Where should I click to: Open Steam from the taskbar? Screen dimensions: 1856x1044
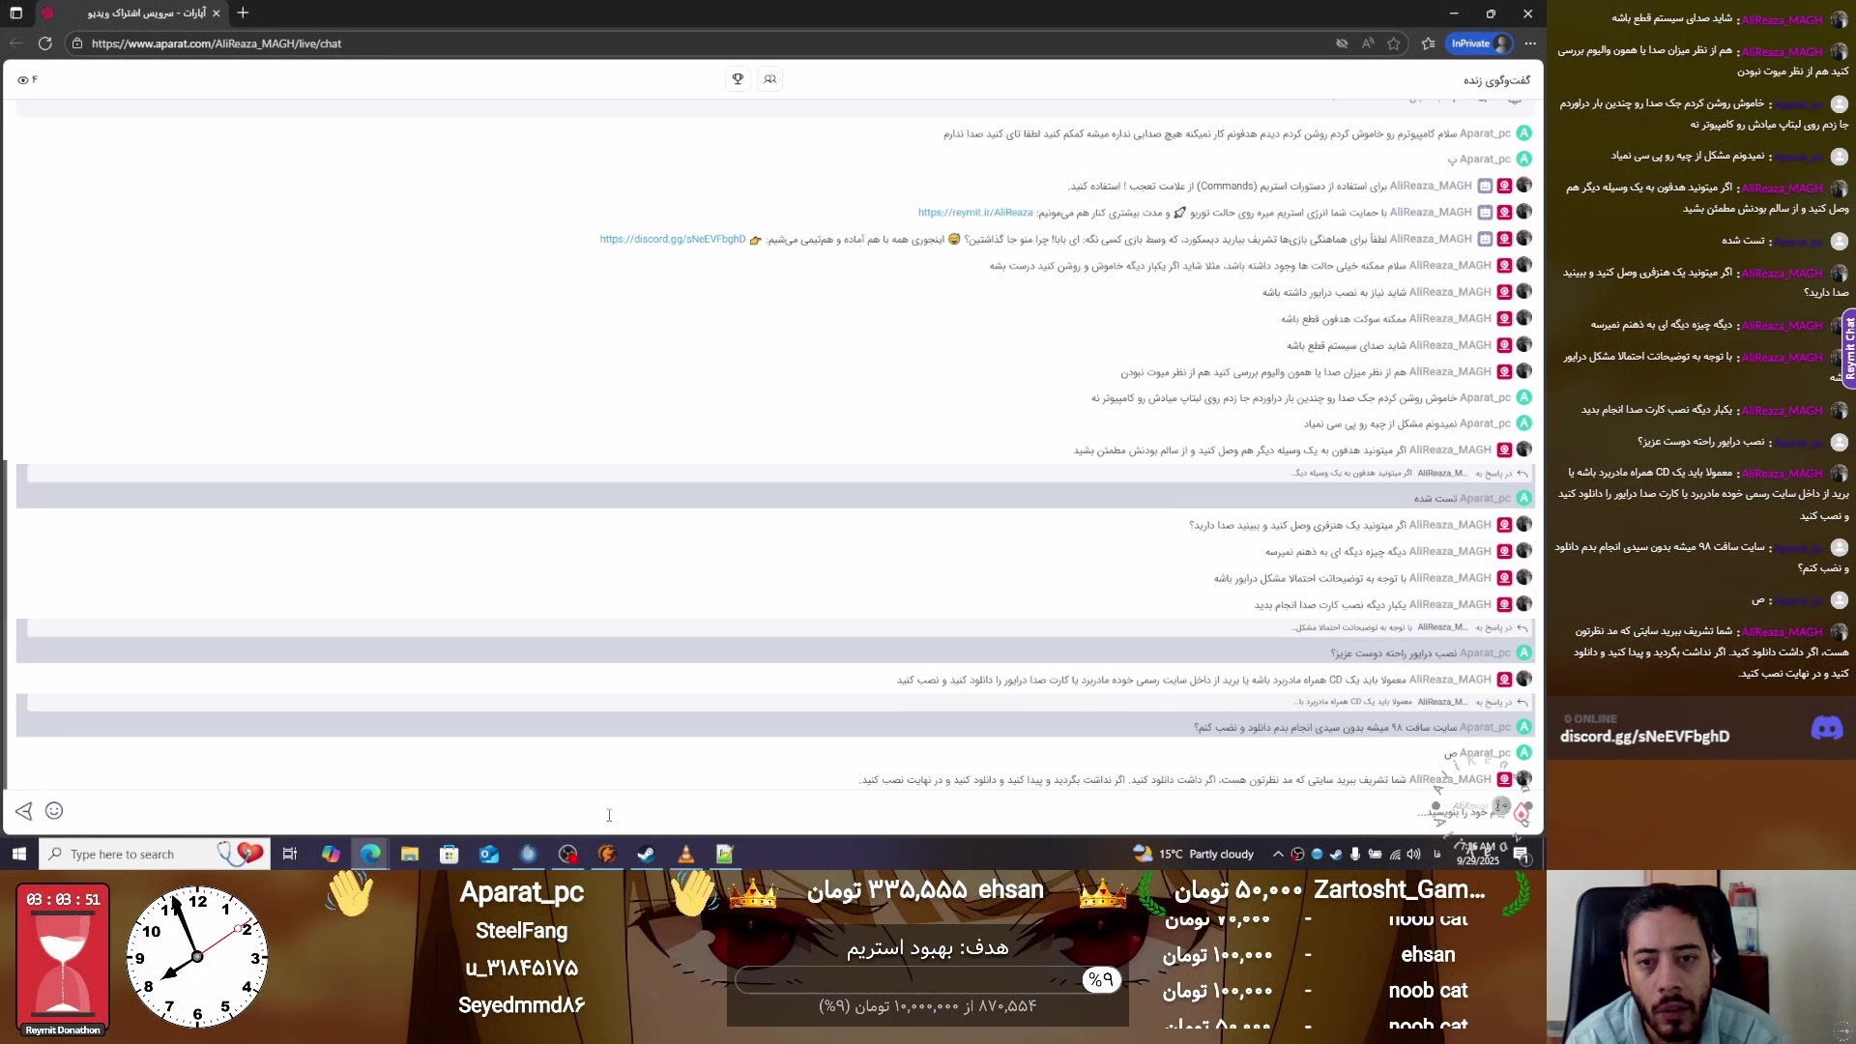tap(646, 854)
